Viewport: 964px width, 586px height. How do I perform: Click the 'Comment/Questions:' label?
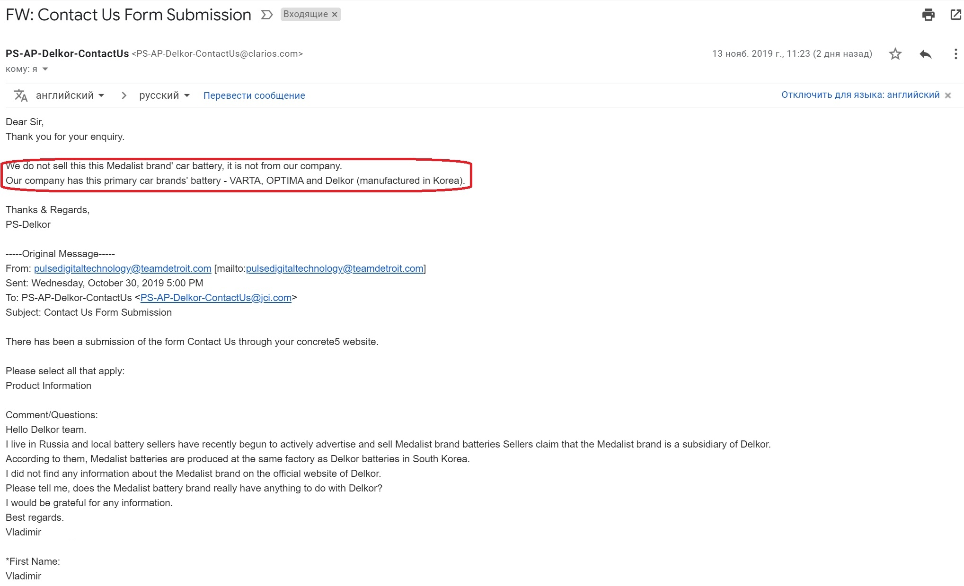point(52,415)
